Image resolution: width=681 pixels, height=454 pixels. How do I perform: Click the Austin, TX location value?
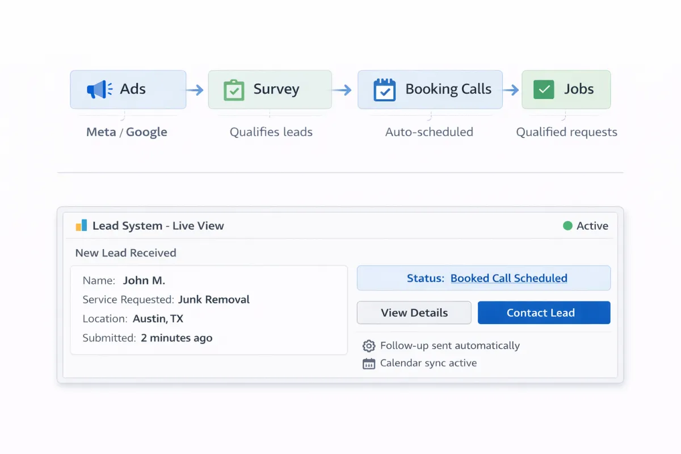click(158, 319)
